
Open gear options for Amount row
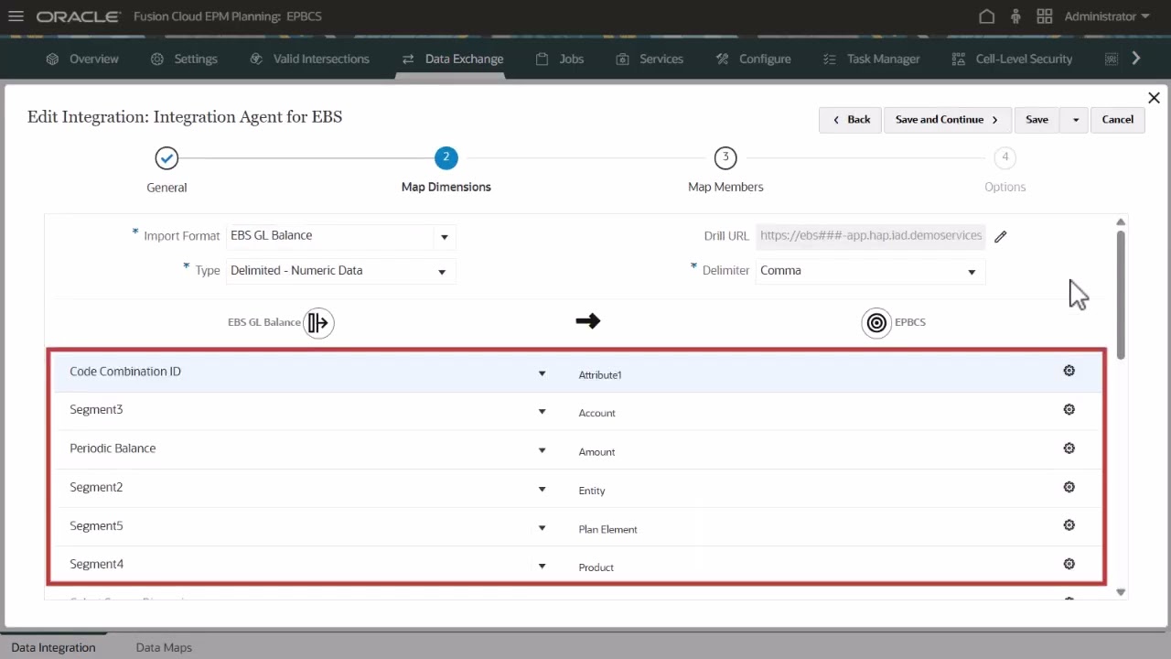click(1069, 448)
